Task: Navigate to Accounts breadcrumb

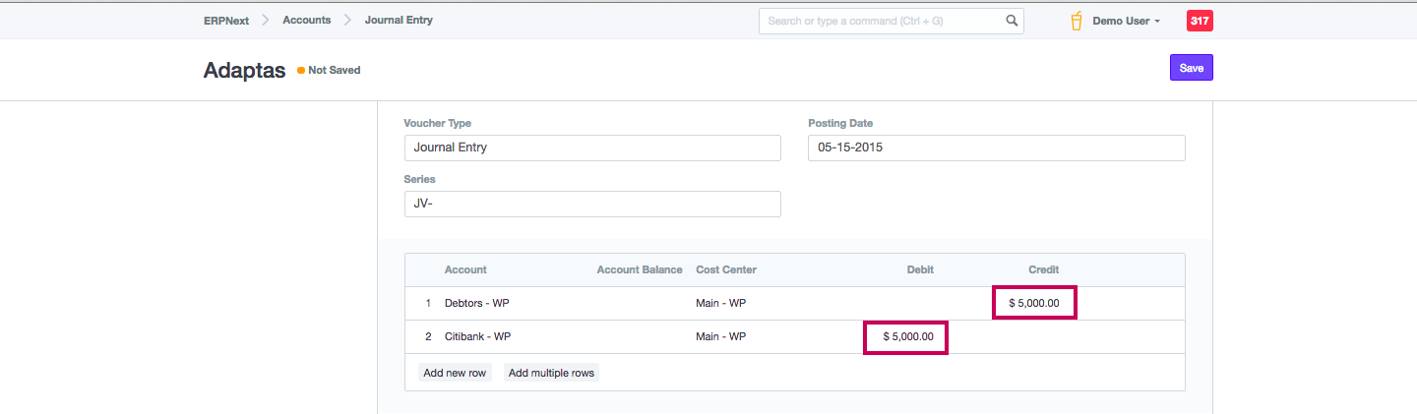Action: (306, 21)
